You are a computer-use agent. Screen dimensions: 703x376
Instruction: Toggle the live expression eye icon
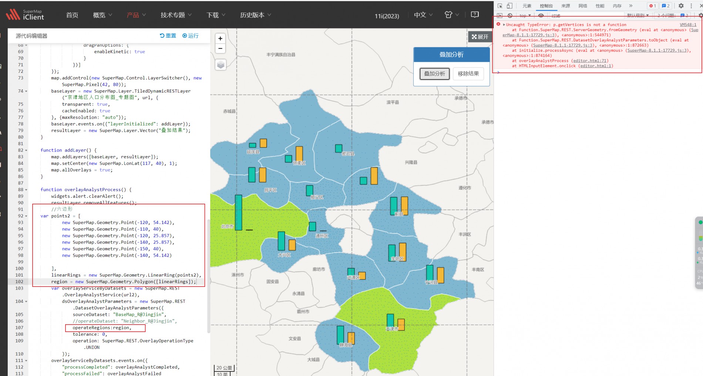click(x=541, y=16)
